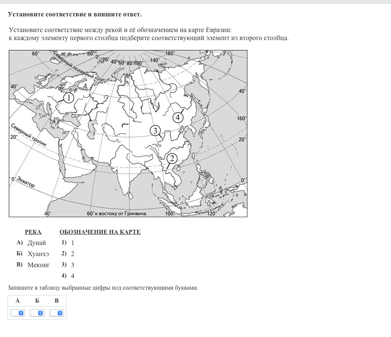Click the РЕКА column heading
This screenshot has width=391, height=337.
tap(33, 232)
